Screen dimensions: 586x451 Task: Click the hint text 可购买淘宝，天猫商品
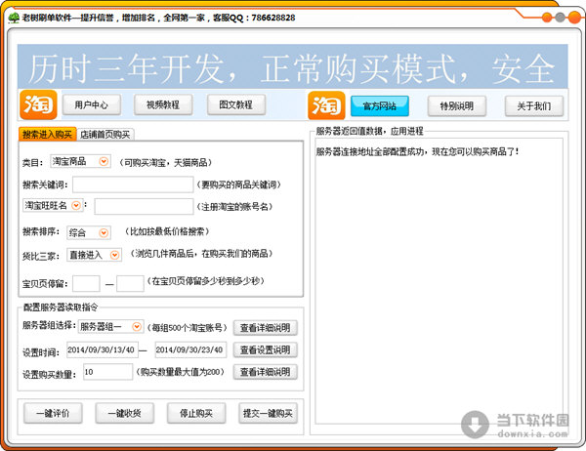pyautogui.click(x=166, y=162)
